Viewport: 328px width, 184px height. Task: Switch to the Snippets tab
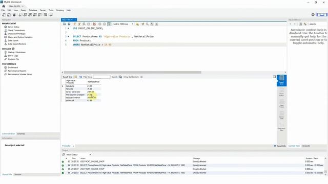[306, 146]
